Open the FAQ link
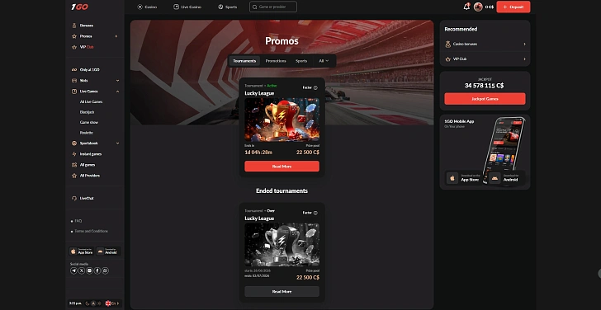Image resolution: width=601 pixels, height=310 pixels. tap(78, 221)
